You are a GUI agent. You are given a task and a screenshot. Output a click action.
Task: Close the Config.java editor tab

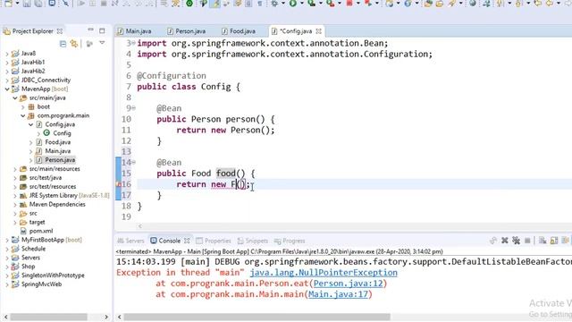pyautogui.click(x=318, y=31)
